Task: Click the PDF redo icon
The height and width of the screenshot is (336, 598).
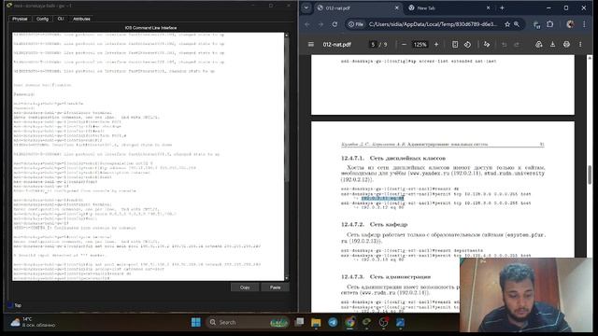Action: (x=517, y=45)
